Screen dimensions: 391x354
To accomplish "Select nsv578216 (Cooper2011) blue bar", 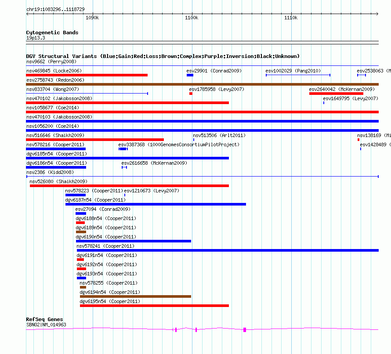I will (x=56, y=149).
